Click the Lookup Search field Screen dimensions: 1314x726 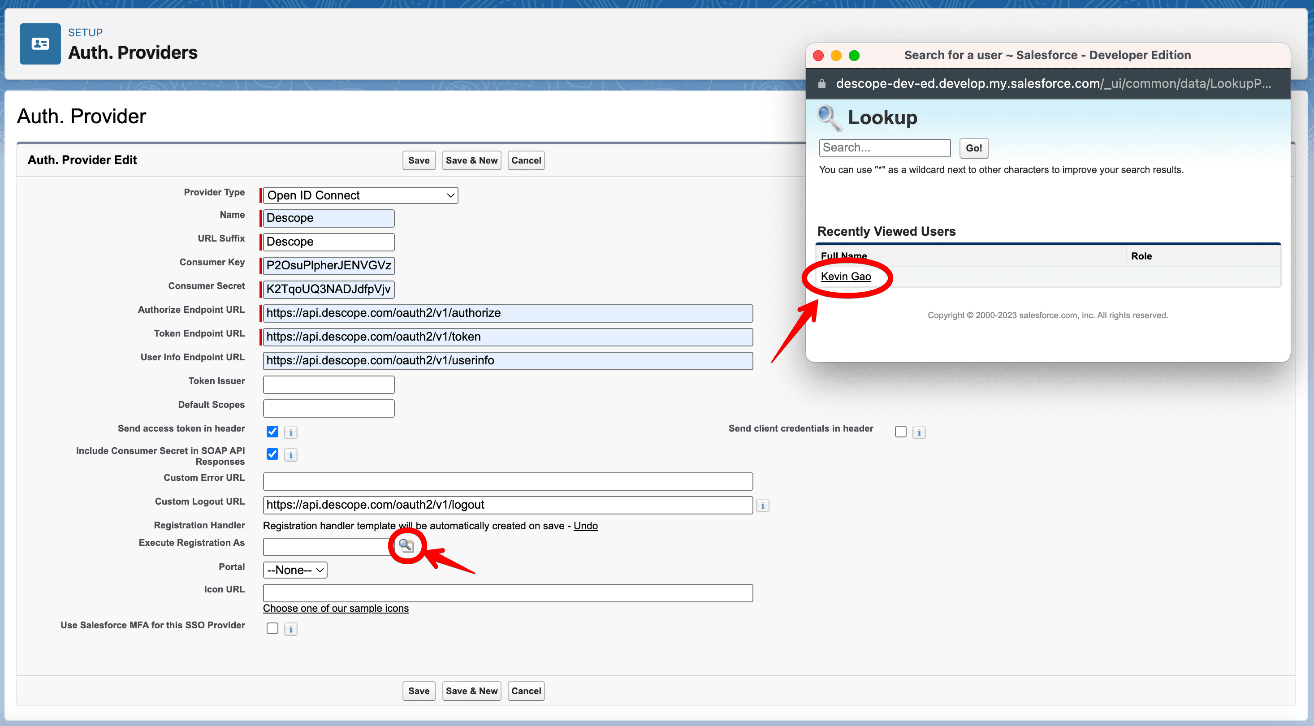(885, 148)
